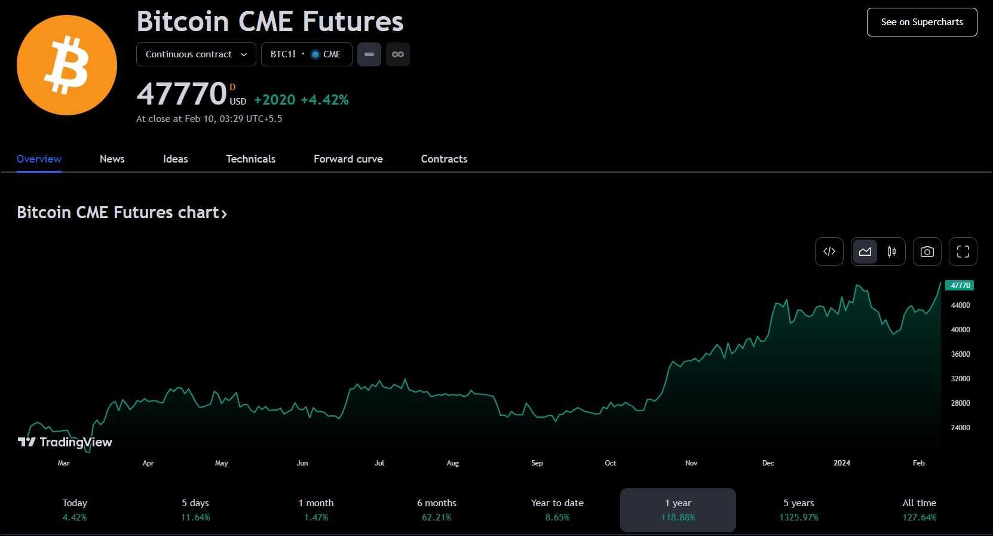Viewport: 993px width, 536px height.
Task: Click the embed code icon
Action: [x=829, y=252]
